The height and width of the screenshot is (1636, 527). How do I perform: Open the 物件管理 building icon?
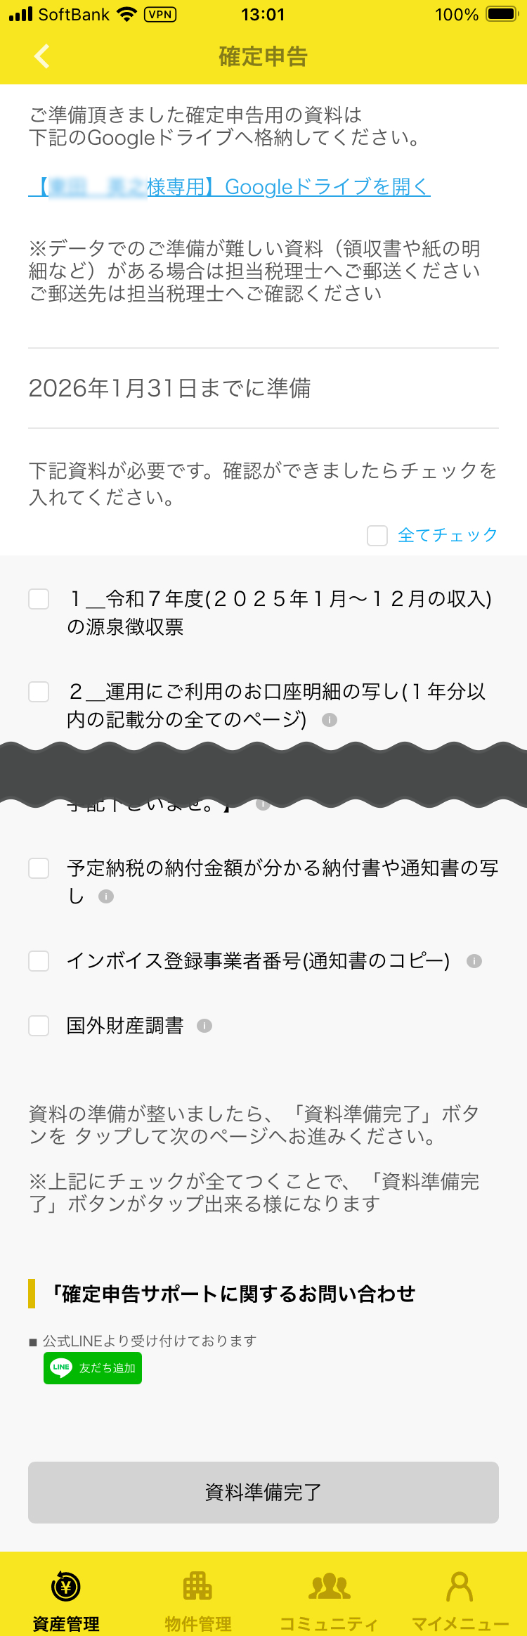click(197, 1587)
